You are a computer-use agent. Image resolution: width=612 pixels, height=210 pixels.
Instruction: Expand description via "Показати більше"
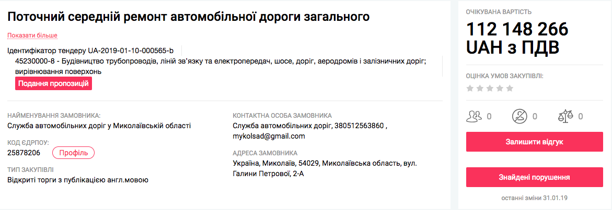pos(32,35)
